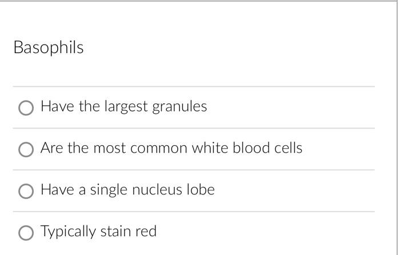400x255 pixels.
Task: Click the word 'granules' in the first option
Action: pyautogui.click(x=179, y=107)
